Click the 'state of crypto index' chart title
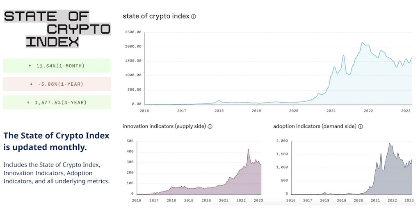 point(156,16)
